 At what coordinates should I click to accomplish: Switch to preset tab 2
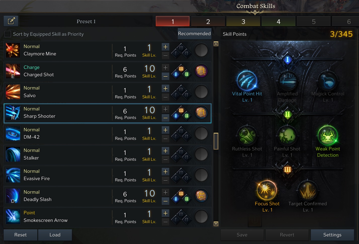tap(208, 21)
